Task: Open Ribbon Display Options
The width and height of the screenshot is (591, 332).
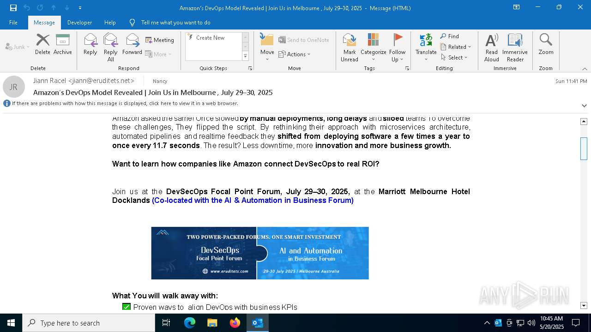Action: click(517, 7)
